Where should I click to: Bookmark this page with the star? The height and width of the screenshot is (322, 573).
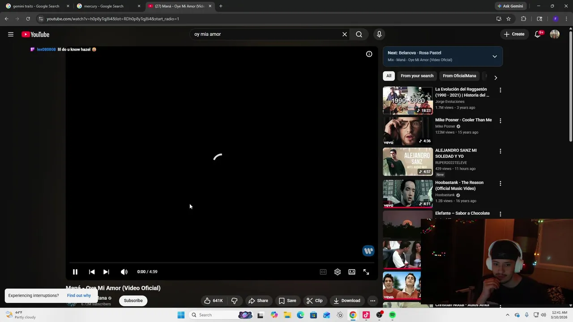click(x=509, y=19)
